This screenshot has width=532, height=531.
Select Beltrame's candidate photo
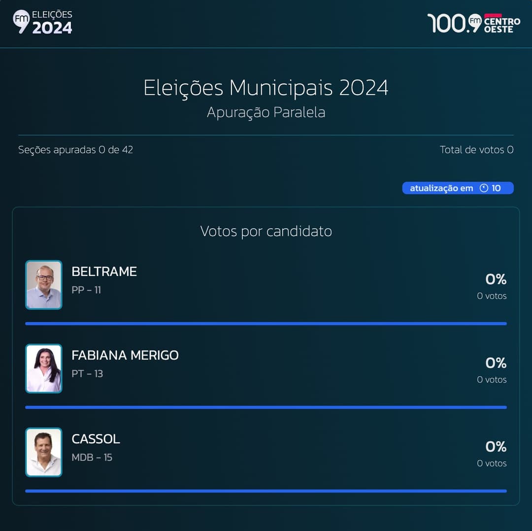(44, 284)
